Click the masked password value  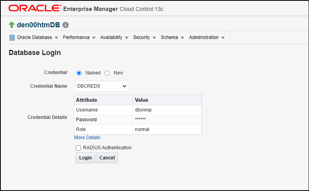pyautogui.click(x=140, y=119)
